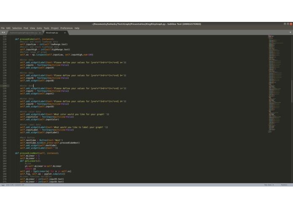This screenshot has width=293, height=208.
Task: Open the panel switcher icon in status bar
Action: [3, 185]
